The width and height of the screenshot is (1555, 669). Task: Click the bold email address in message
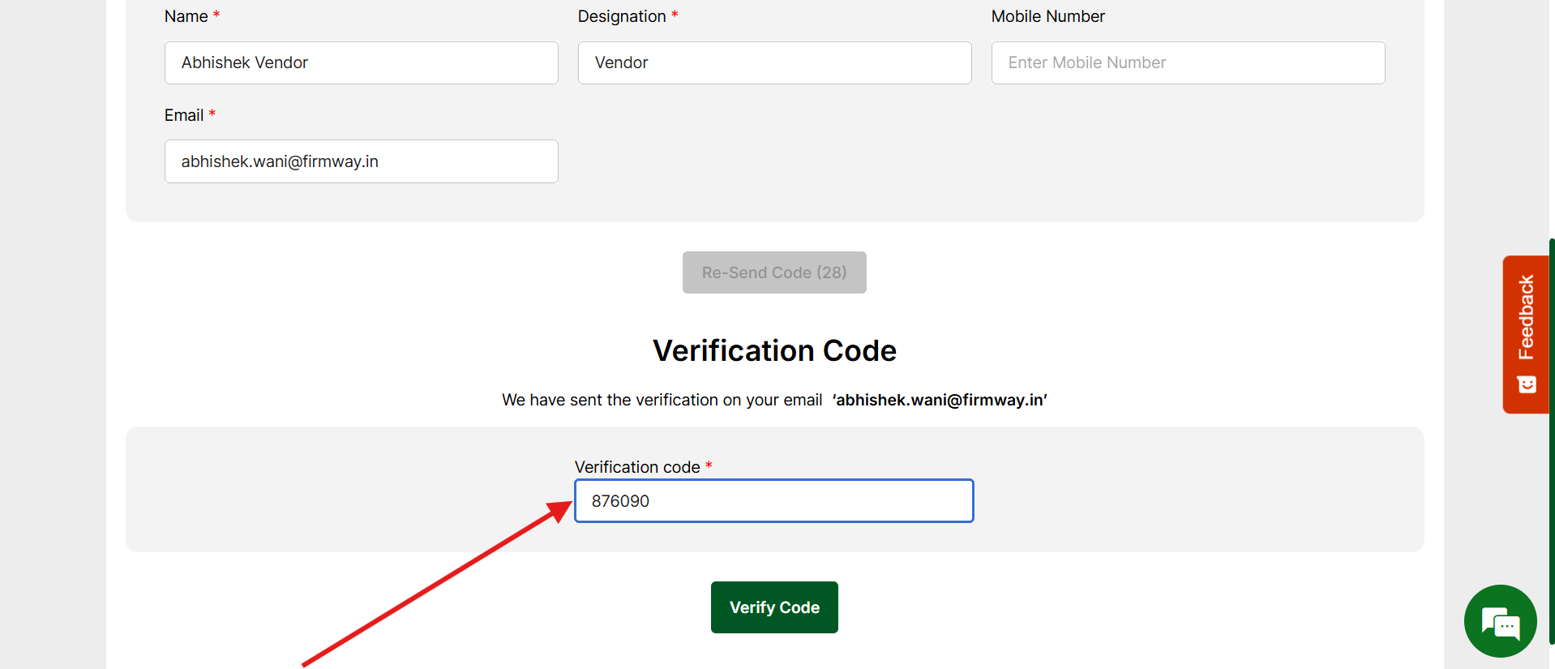pos(940,400)
